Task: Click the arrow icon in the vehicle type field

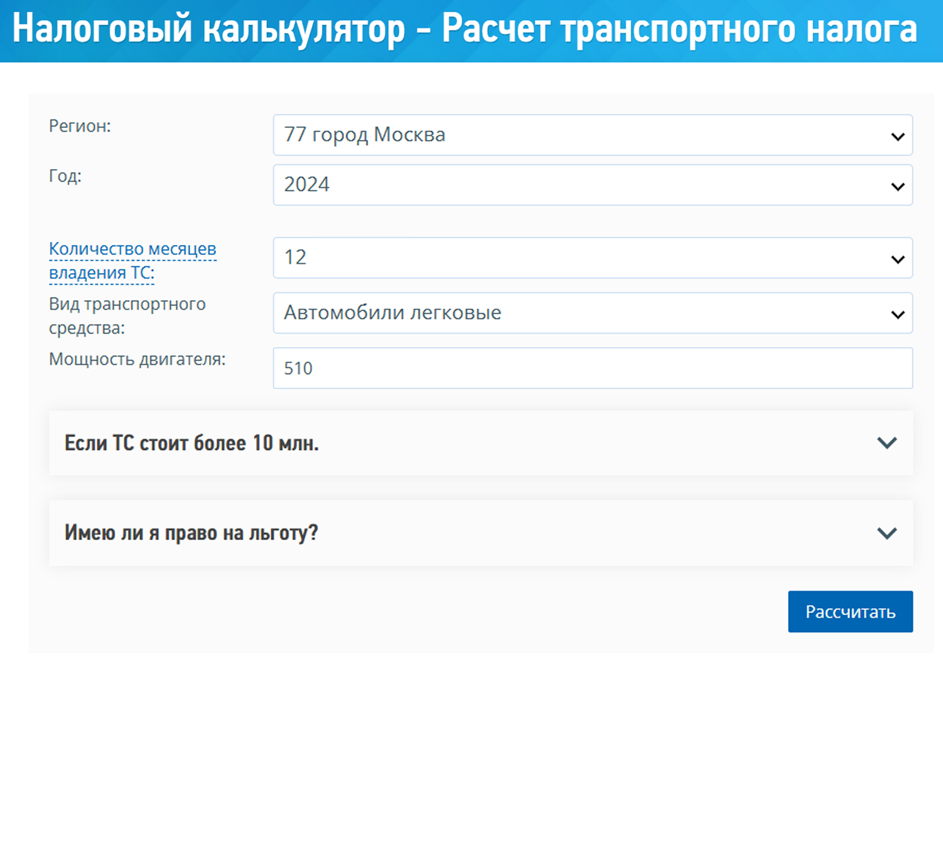Action: click(897, 315)
